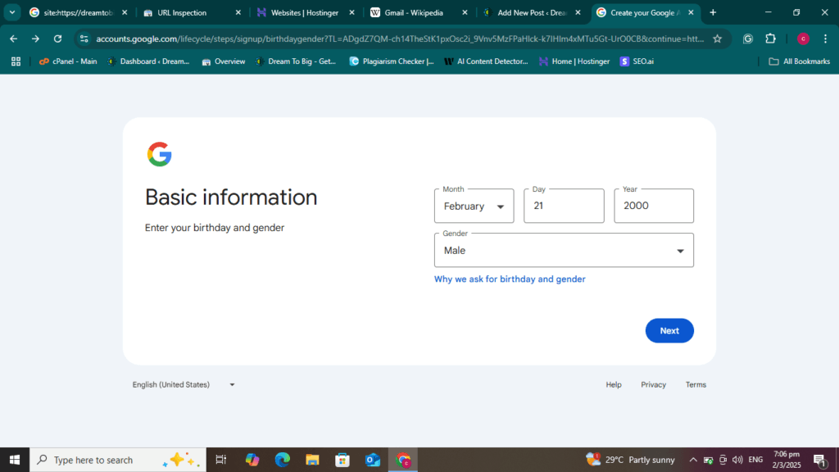Screen dimensions: 839x472
Task: Open the apps grid in bookmarks bar
Action: point(16,61)
